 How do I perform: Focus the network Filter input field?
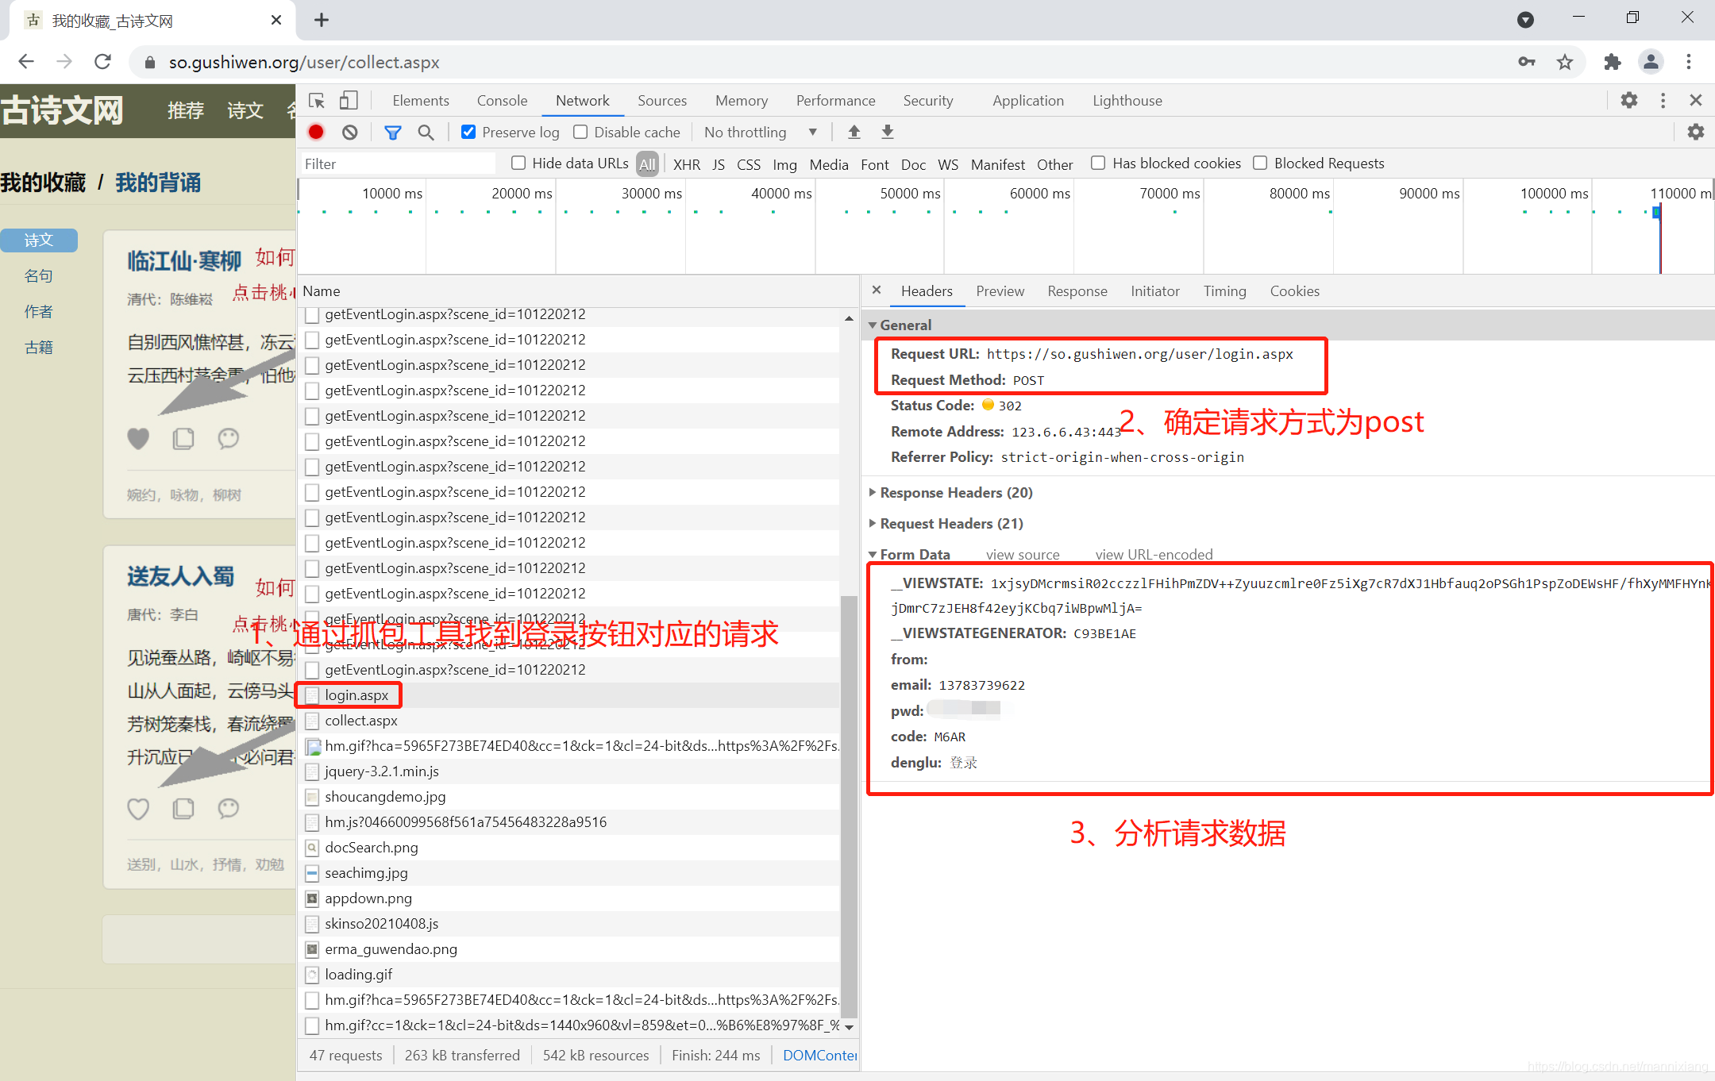[397, 163]
